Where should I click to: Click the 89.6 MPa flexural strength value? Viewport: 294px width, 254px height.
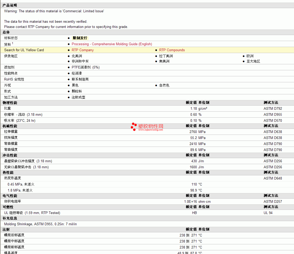click(x=198, y=150)
